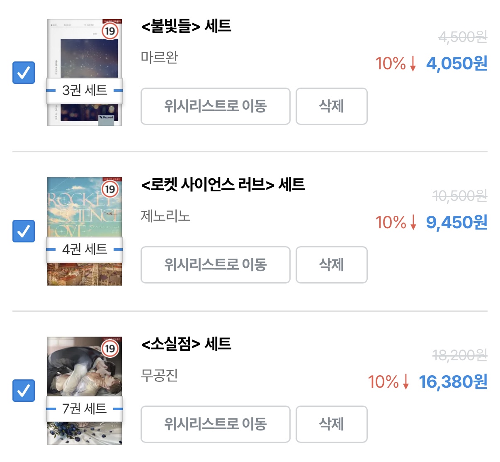Image resolution: width=500 pixels, height=462 pixels.
Task: Click the 3권 세트 label badge
Action: pyautogui.click(x=85, y=90)
